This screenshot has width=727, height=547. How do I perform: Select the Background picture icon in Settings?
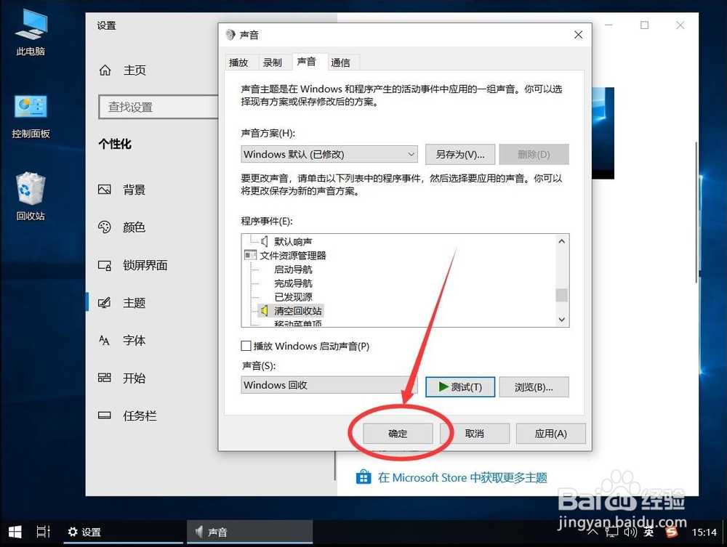pyautogui.click(x=104, y=190)
